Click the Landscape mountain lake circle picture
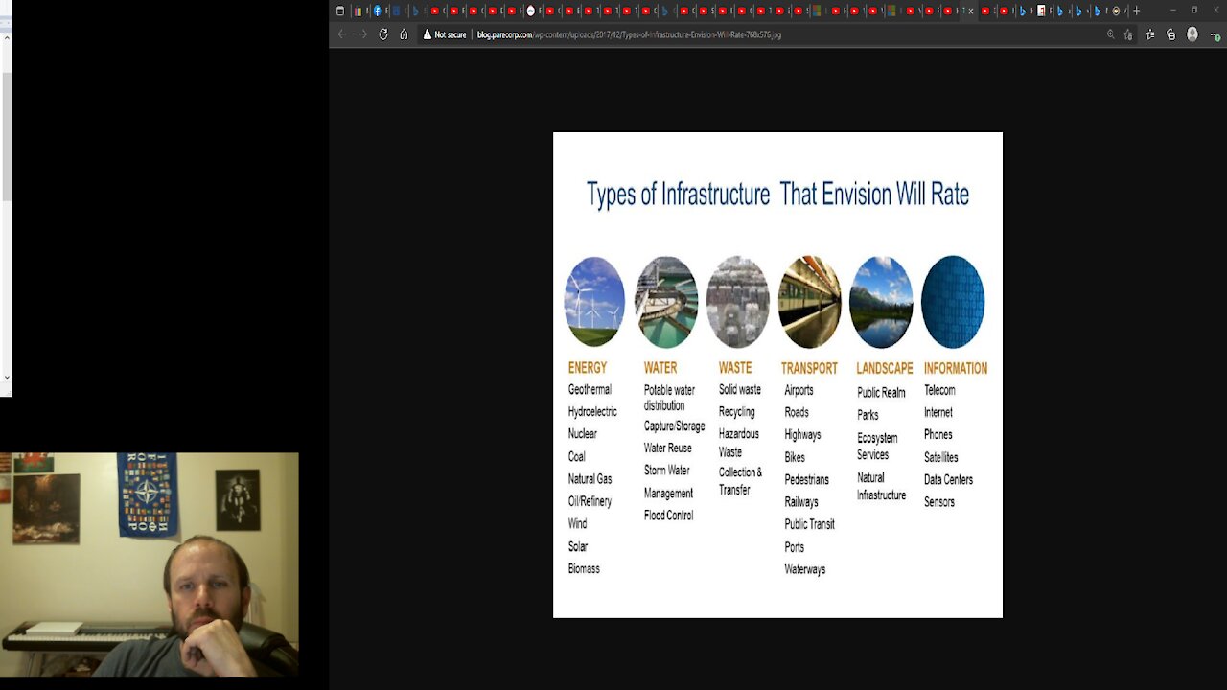Image resolution: width=1227 pixels, height=690 pixels. click(881, 301)
